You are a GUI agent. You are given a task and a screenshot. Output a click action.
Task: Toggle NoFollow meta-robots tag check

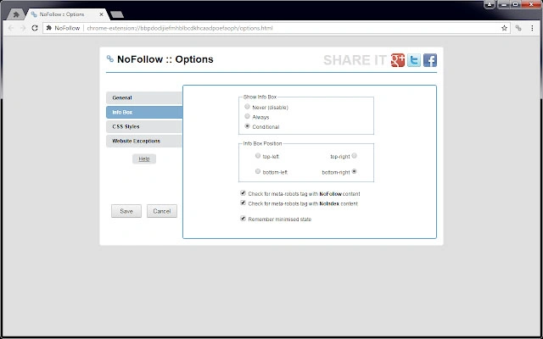pos(244,193)
